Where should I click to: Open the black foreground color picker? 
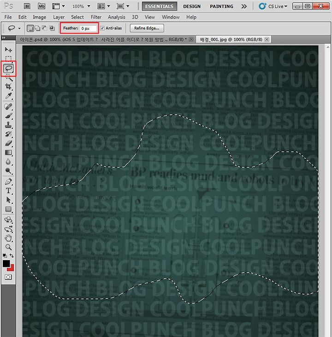pos(6,263)
